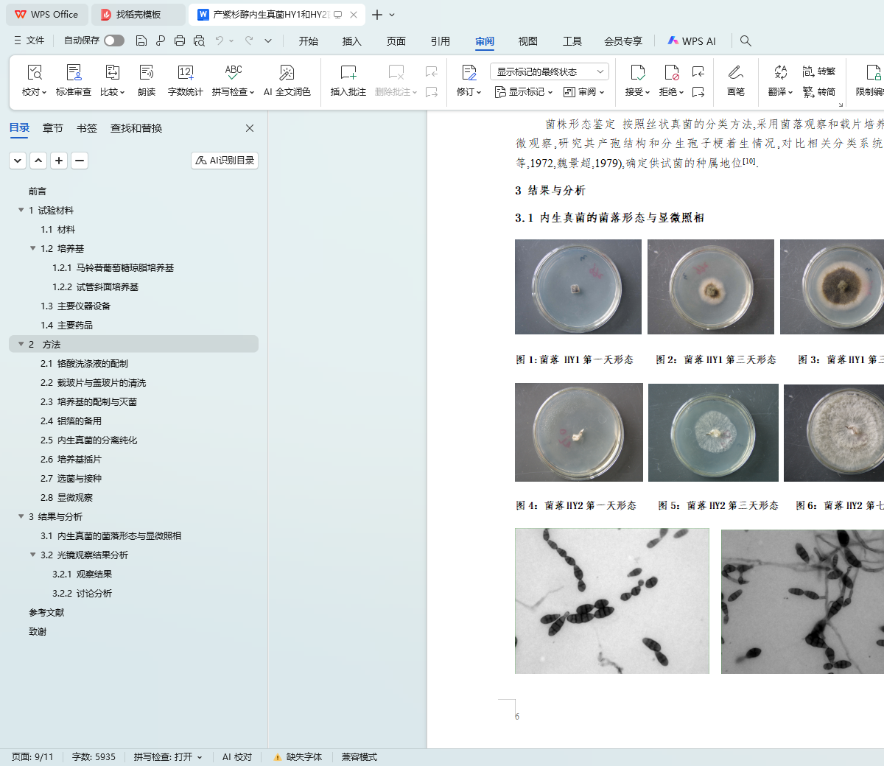Open the search magnifier icon
Screen dimensions: 884x766
(746, 41)
